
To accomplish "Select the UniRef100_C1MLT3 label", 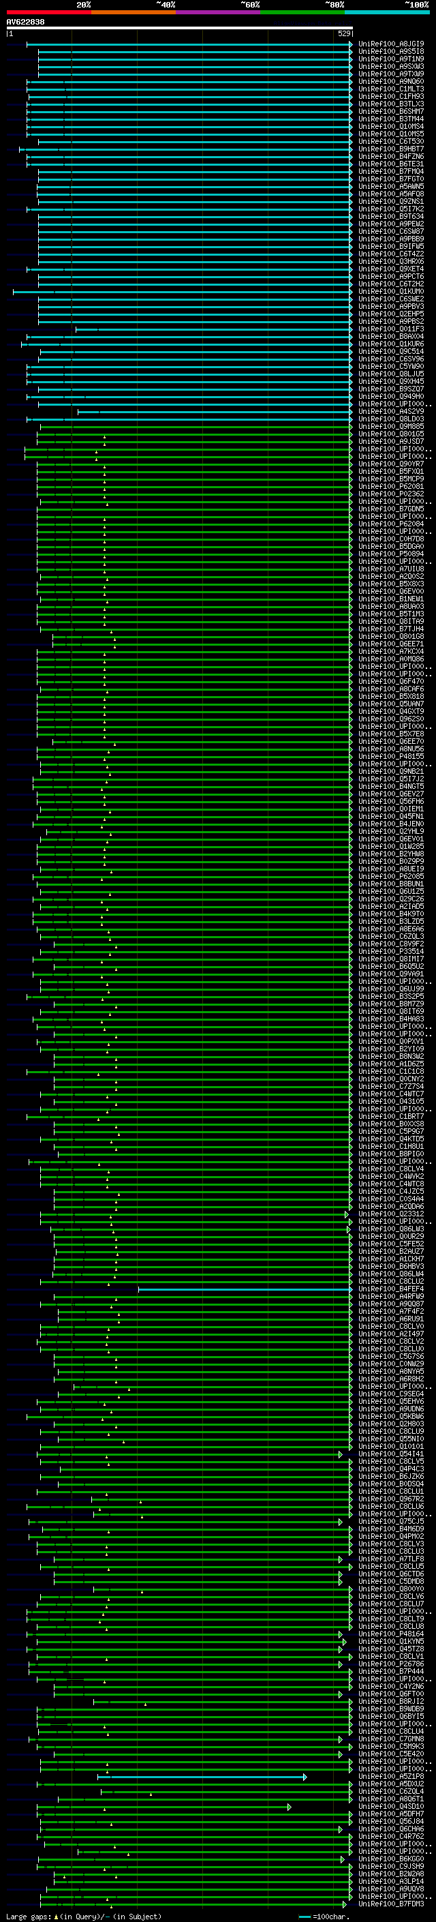I will tap(391, 89).
